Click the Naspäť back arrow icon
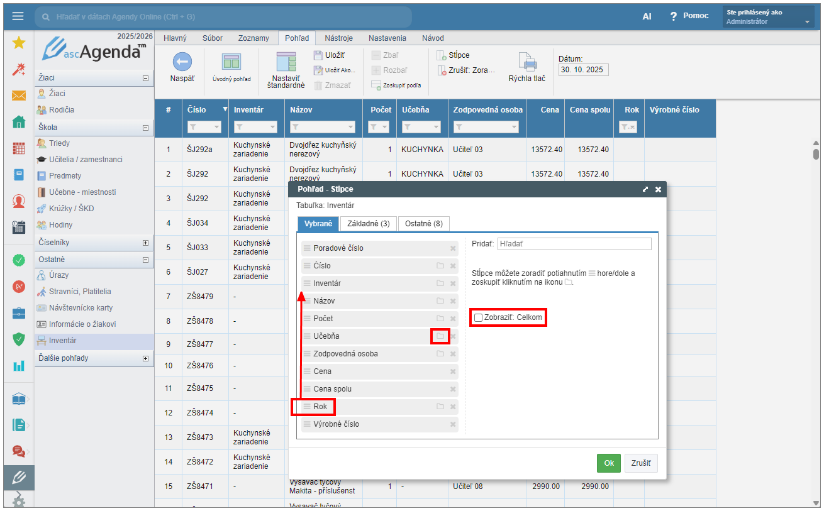824x511 pixels. [182, 62]
